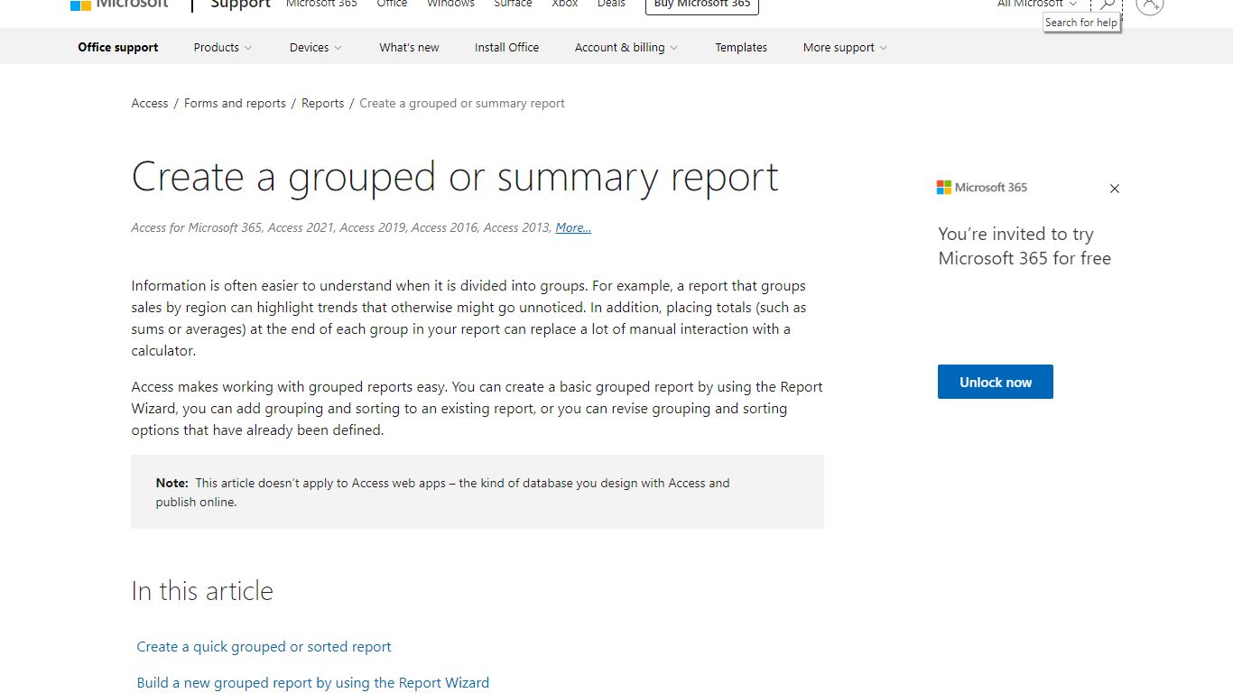Image resolution: width=1233 pixels, height=693 pixels.
Task: Click the Note: label in the note box
Action: click(x=172, y=483)
